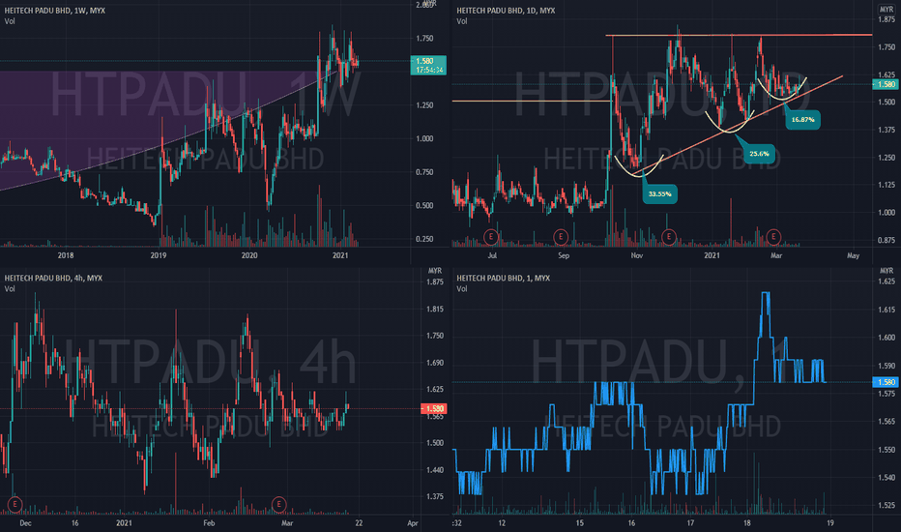Select the 16.87% callout annotation
901x532 pixels.
(x=802, y=120)
